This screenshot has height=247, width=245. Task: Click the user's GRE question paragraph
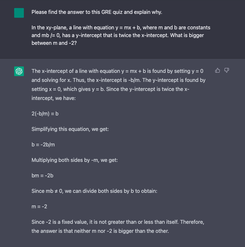coord(121,35)
